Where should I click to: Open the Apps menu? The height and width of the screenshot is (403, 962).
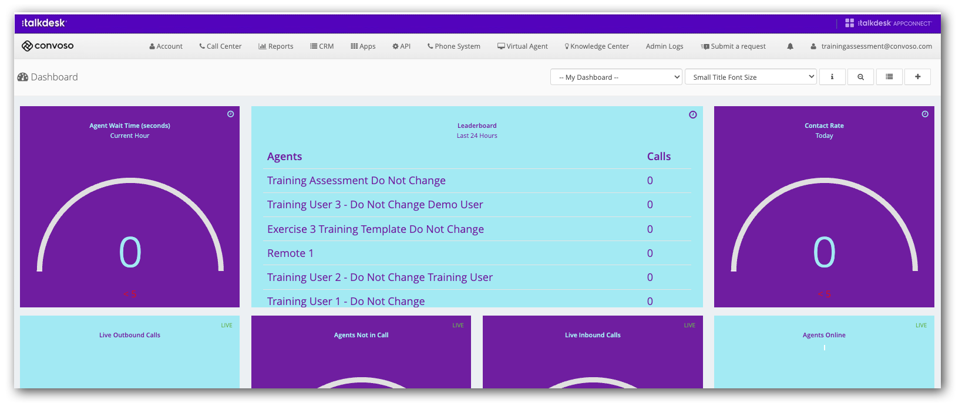point(363,46)
